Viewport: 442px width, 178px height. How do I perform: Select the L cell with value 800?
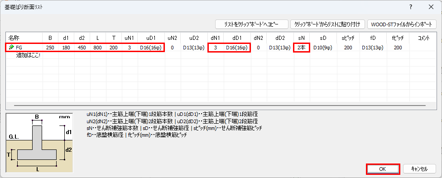click(98, 48)
